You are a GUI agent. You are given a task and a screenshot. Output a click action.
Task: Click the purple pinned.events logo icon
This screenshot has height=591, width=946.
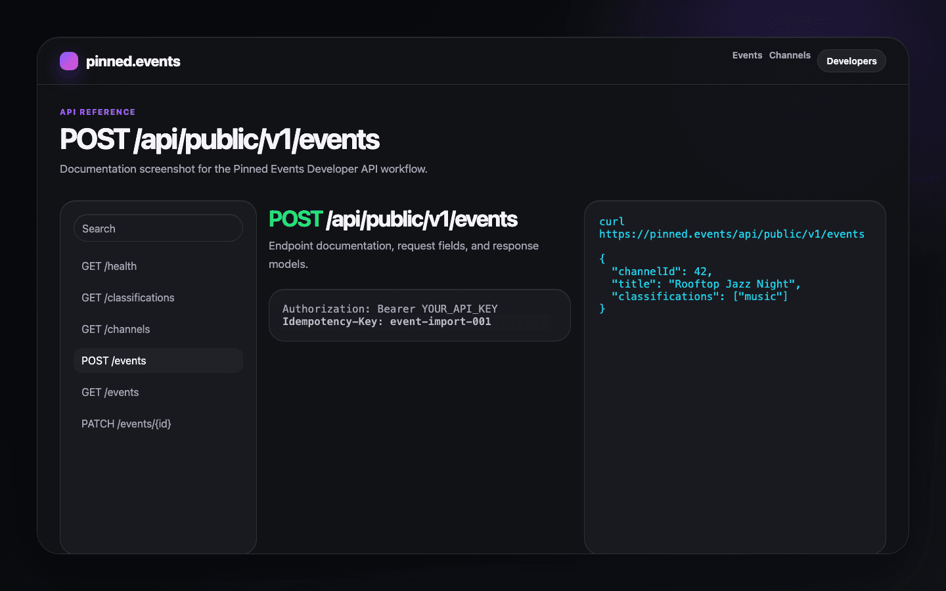(x=69, y=61)
